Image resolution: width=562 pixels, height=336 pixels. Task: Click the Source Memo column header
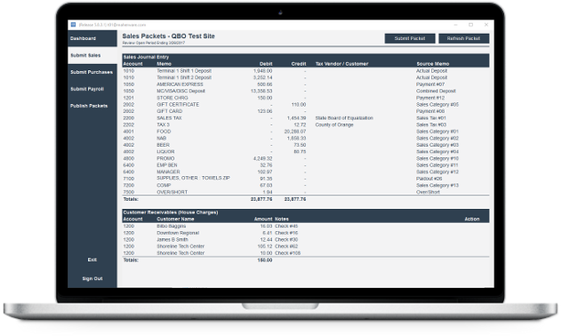click(432, 64)
